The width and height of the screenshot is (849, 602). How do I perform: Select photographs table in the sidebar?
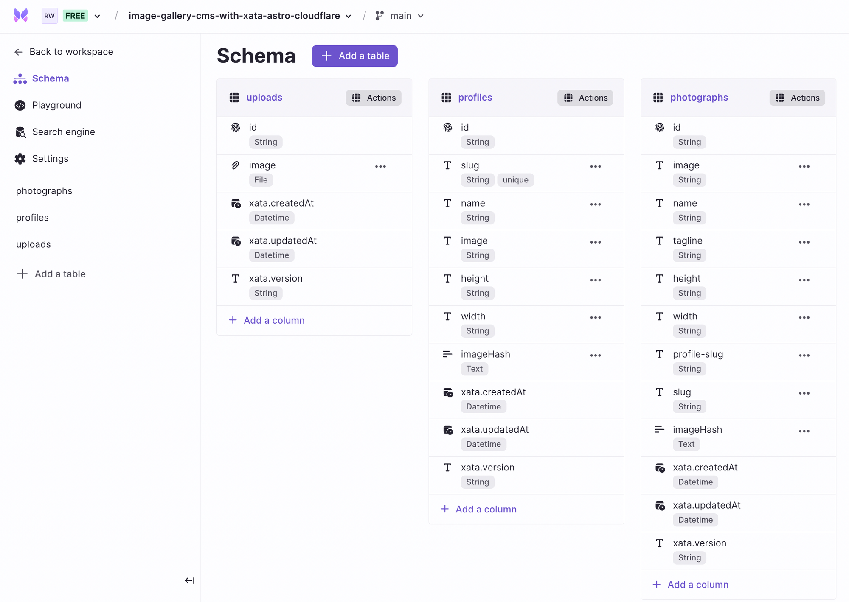[x=44, y=191]
